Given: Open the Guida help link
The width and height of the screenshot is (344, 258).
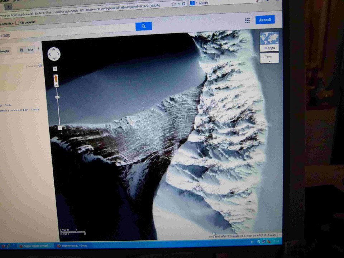Looking at the screenshot, I should pos(8,105).
